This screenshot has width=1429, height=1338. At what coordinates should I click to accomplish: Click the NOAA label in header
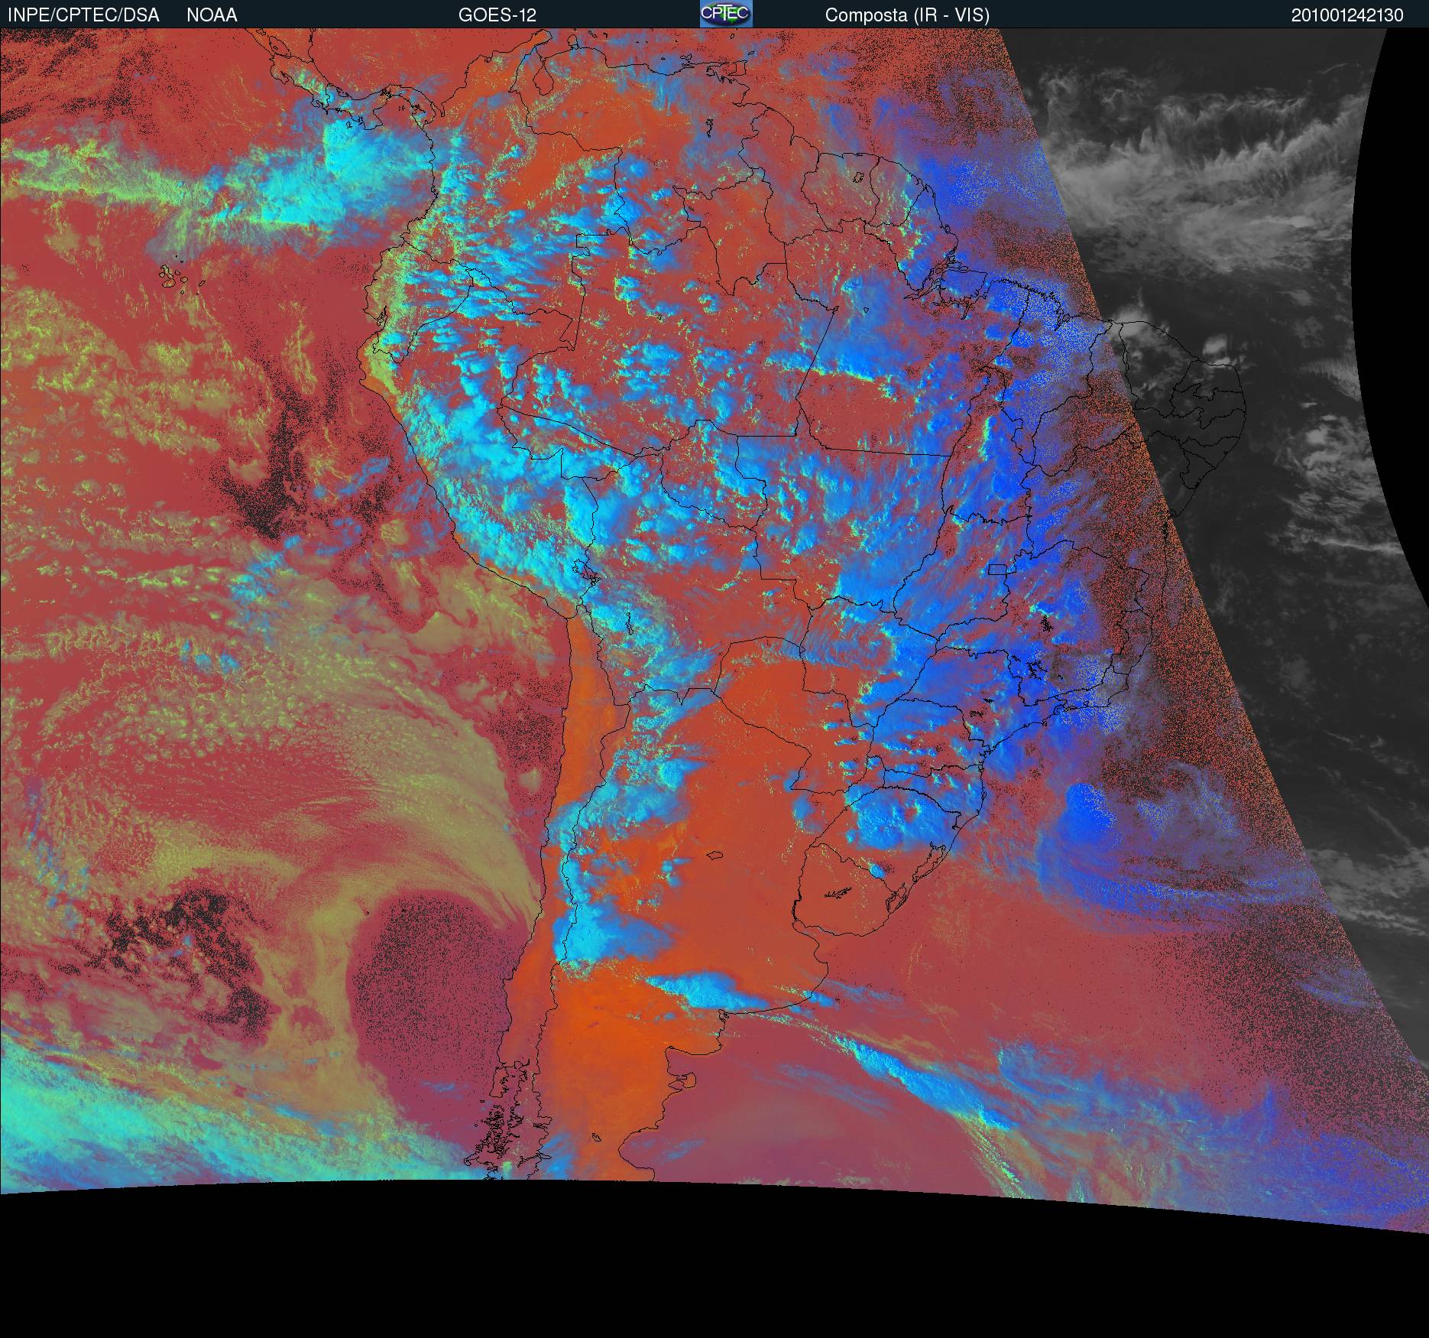(x=212, y=15)
